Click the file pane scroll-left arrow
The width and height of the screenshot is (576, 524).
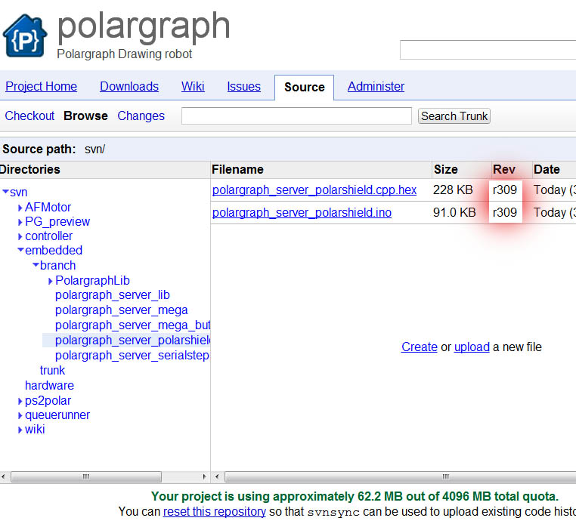pyautogui.click(x=217, y=476)
